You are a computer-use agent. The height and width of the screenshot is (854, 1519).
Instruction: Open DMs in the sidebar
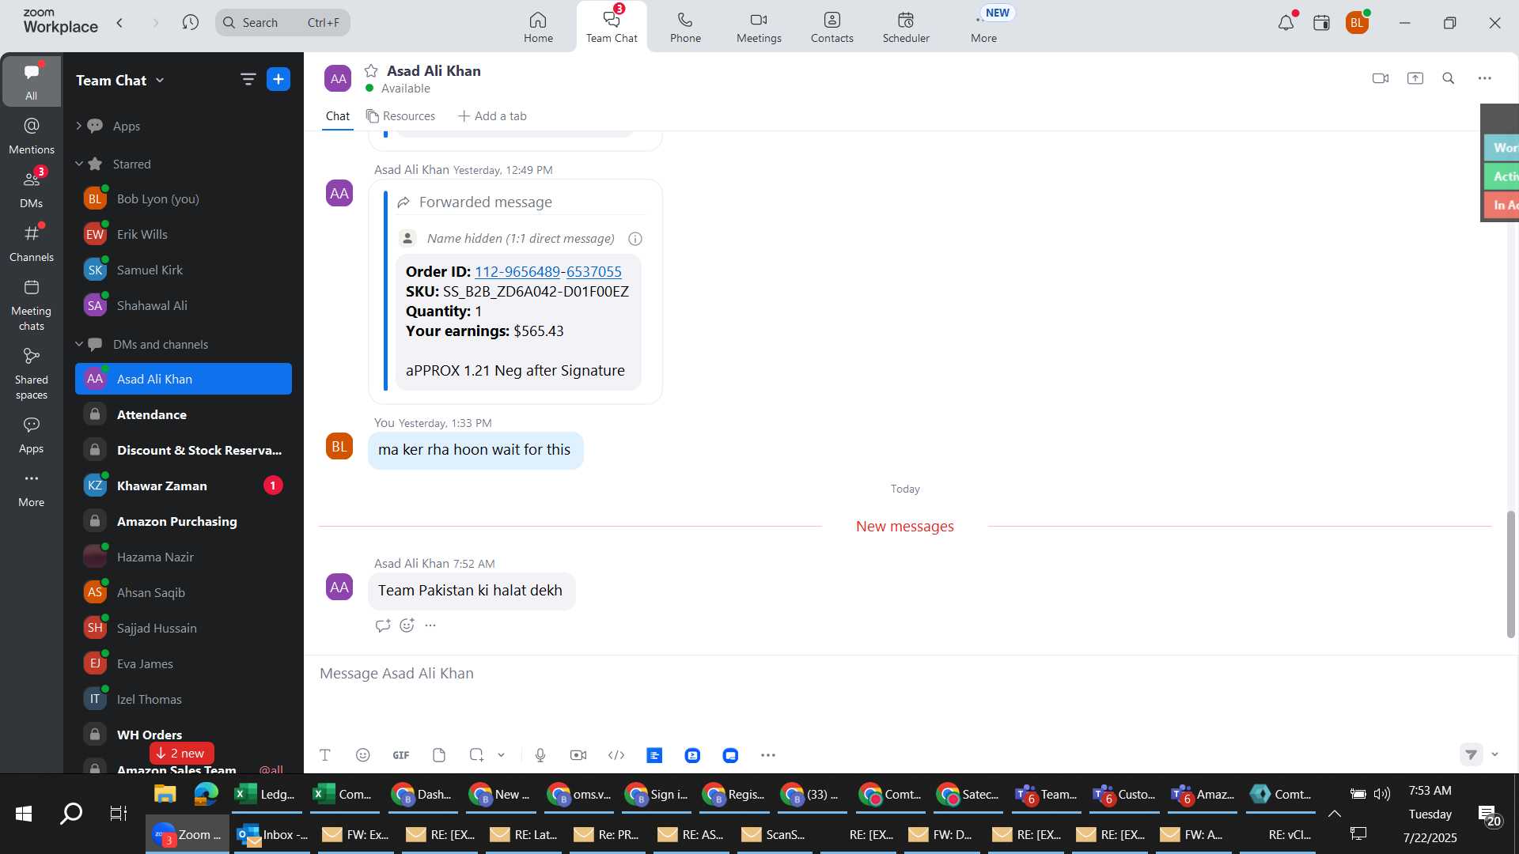coord(32,189)
